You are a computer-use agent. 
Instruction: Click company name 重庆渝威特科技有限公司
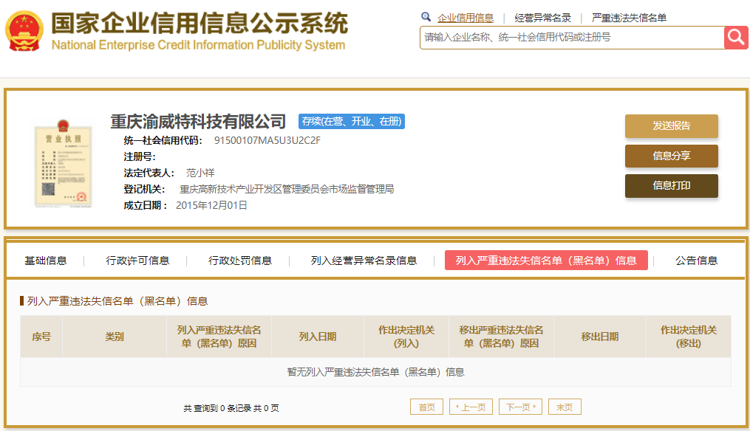click(x=198, y=121)
